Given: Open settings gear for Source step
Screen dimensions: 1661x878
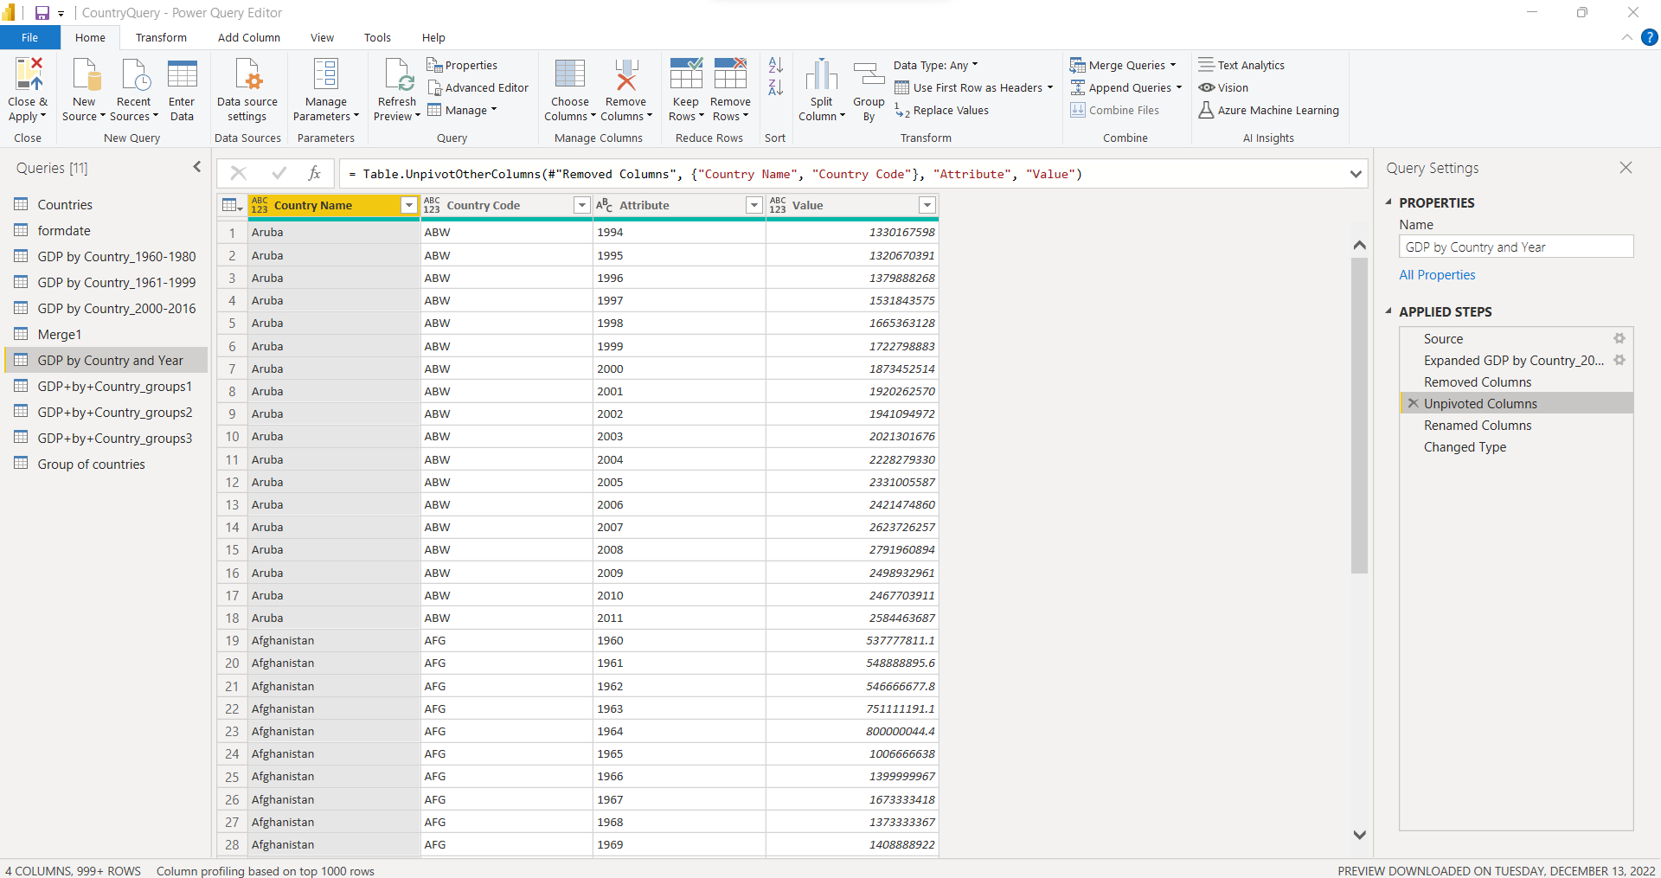Looking at the screenshot, I should 1619,339.
